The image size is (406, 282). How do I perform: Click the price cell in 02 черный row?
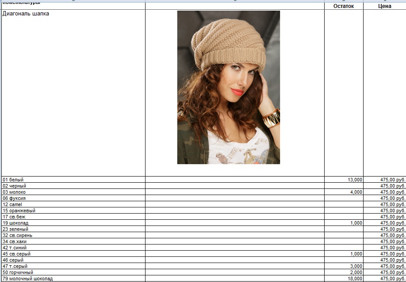tap(384, 186)
